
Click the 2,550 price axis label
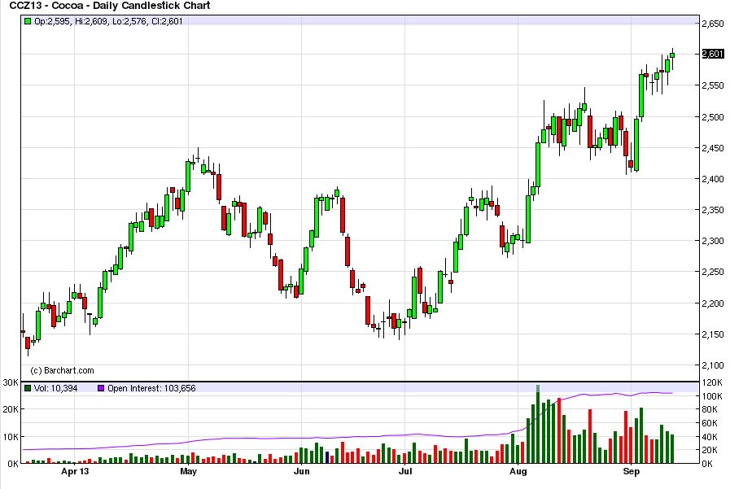coord(713,85)
